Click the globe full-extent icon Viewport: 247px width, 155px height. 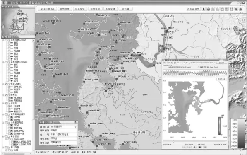[208, 9]
